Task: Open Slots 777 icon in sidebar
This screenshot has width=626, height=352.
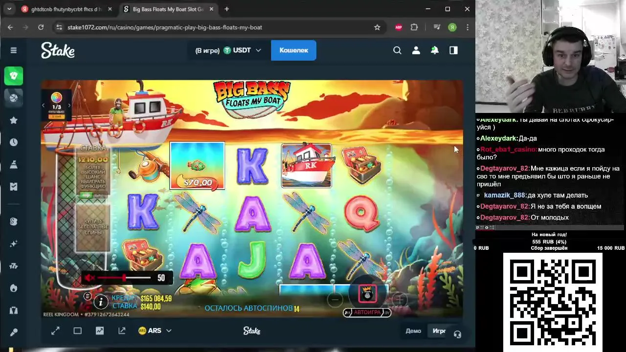Action: (x=14, y=266)
